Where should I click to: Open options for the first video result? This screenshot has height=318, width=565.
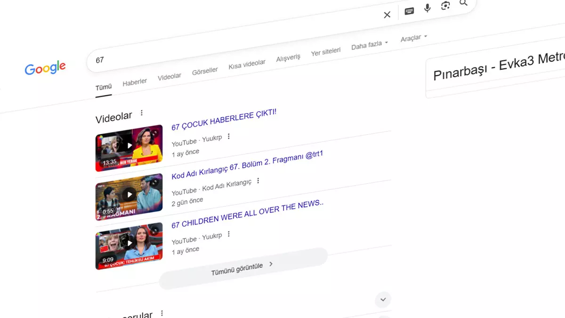click(x=228, y=136)
